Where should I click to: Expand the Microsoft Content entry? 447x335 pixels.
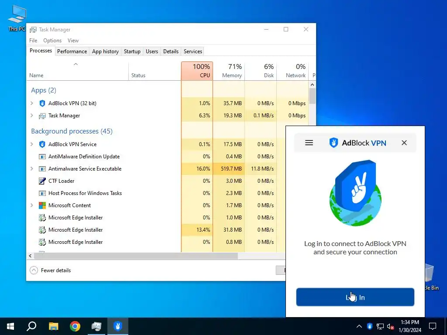pos(31,205)
